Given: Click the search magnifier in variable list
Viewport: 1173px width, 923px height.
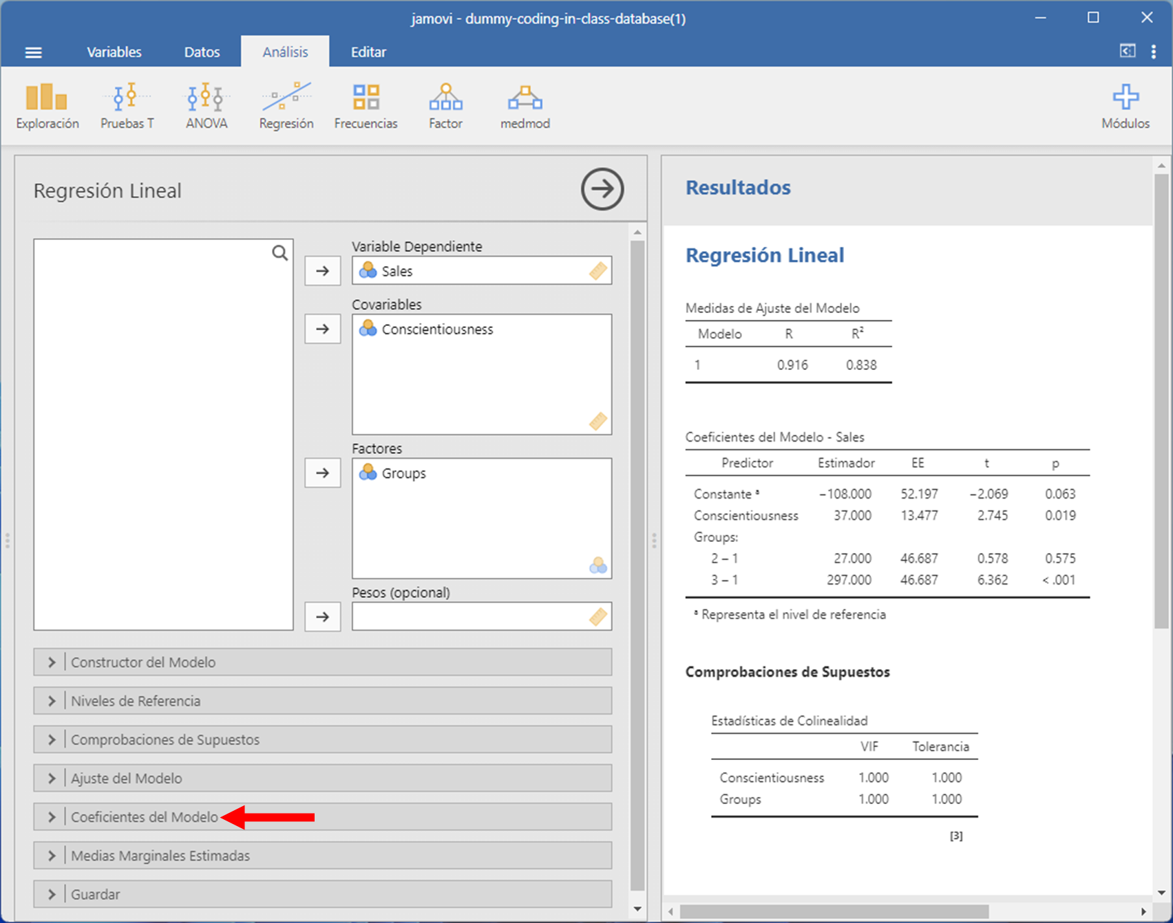Looking at the screenshot, I should (279, 253).
